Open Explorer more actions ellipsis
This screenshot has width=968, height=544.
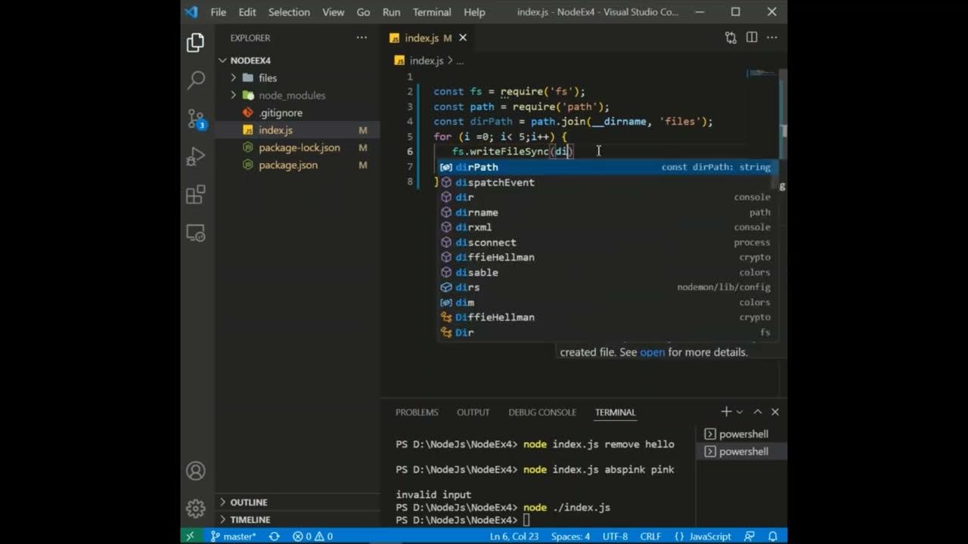tap(361, 38)
